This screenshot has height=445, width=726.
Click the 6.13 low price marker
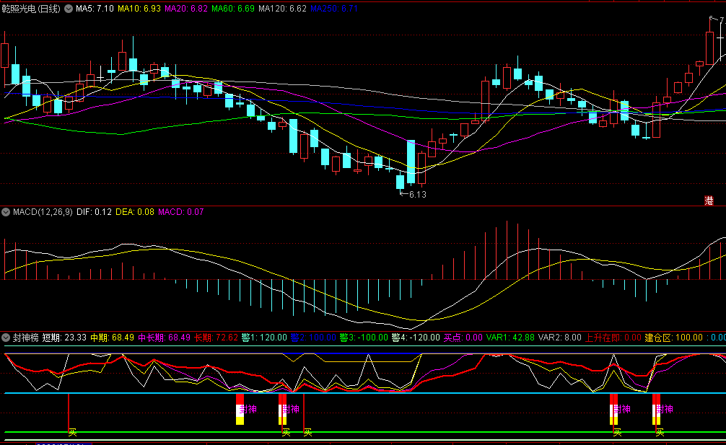coord(414,195)
